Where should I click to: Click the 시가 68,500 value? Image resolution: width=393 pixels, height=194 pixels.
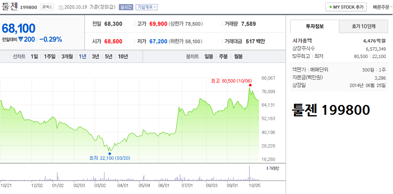point(114,41)
